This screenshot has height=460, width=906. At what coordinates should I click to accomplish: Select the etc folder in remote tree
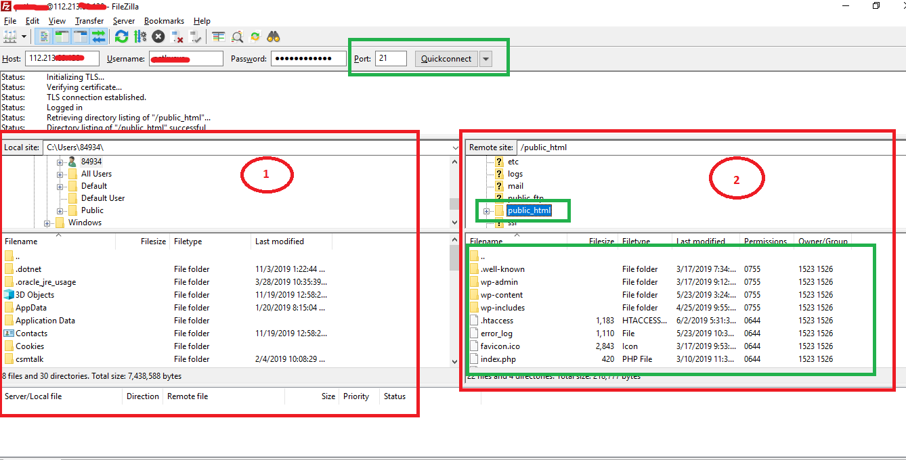pos(513,162)
